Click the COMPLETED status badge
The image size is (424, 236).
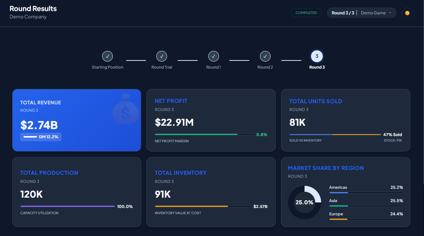[306, 13]
